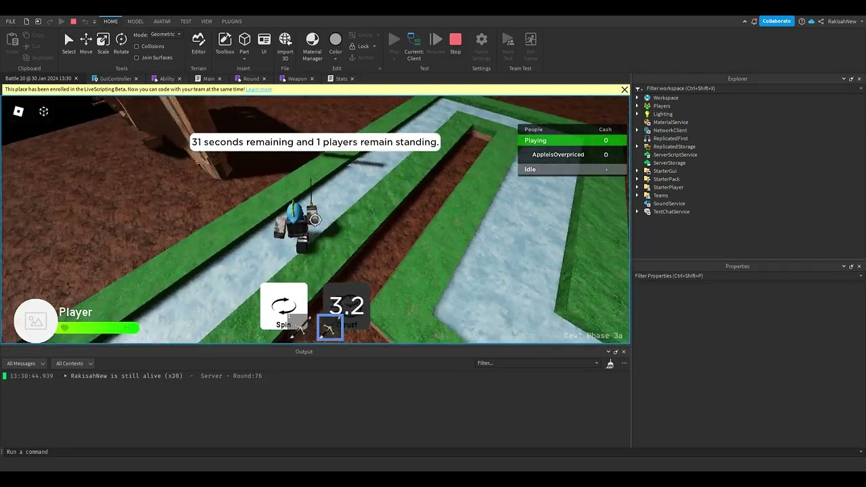Switch to the Model ribbon tab
This screenshot has height=487, width=866.
pyautogui.click(x=135, y=21)
